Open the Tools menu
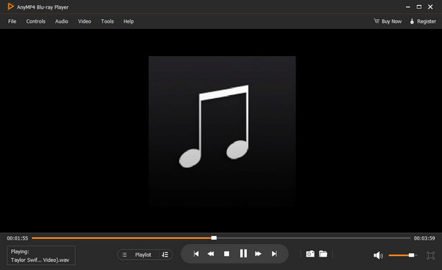The image size is (442, 270). pos(108,21)
